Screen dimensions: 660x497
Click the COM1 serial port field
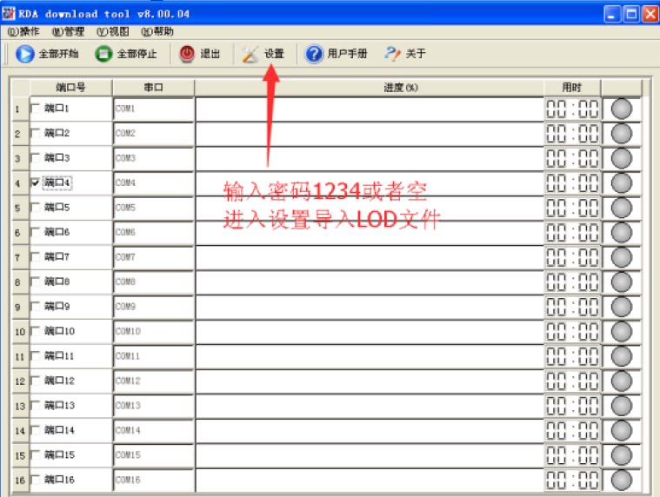pyautogui.click(x=154, y=109)
